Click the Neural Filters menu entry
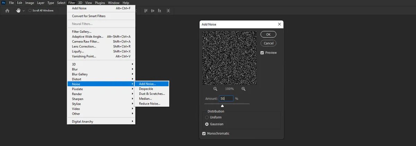 (101, 24)
